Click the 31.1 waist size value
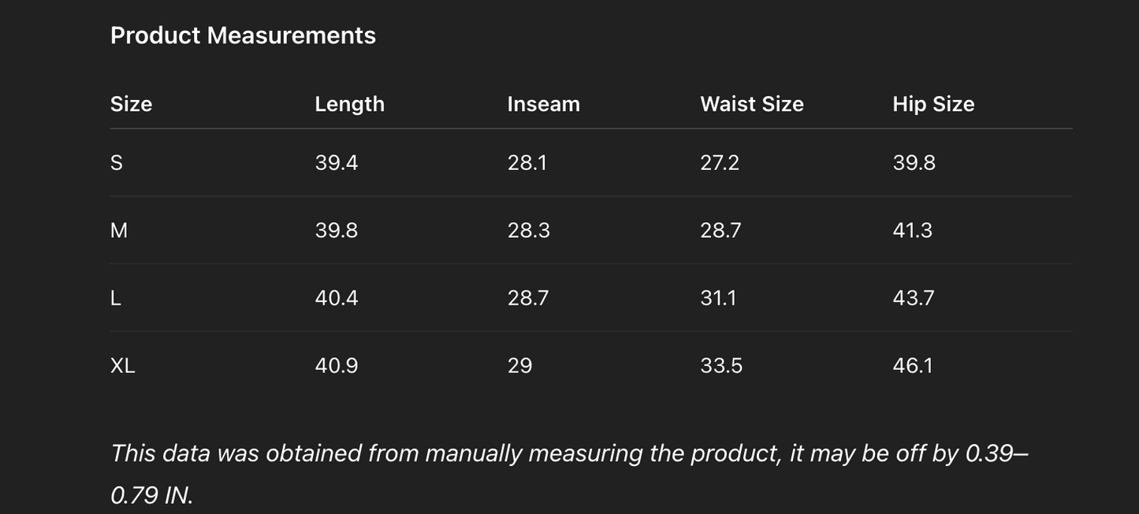The image size is (1139, 514). (718, 298)
